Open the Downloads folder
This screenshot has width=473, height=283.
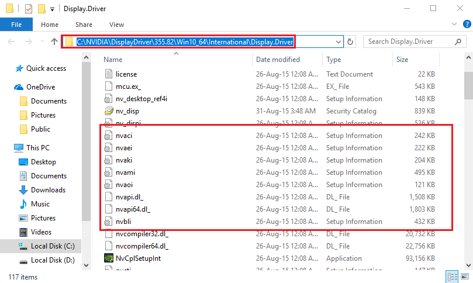click(48, 190)
